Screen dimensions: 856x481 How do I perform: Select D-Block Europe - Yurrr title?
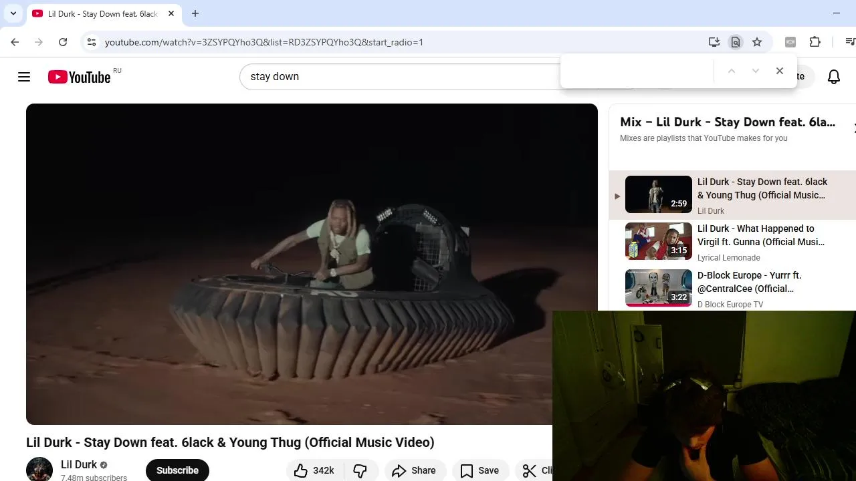coord(749,282)
